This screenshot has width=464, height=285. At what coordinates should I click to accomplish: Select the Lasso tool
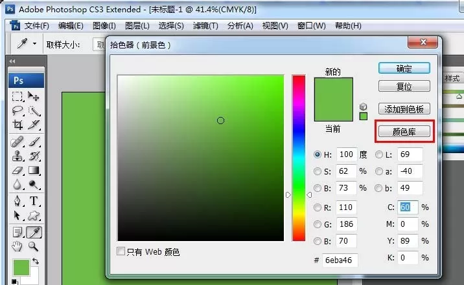tap(17, 111)
